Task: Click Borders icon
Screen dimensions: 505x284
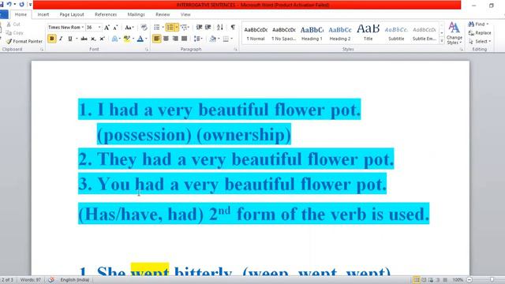Action: coord(226,39)
